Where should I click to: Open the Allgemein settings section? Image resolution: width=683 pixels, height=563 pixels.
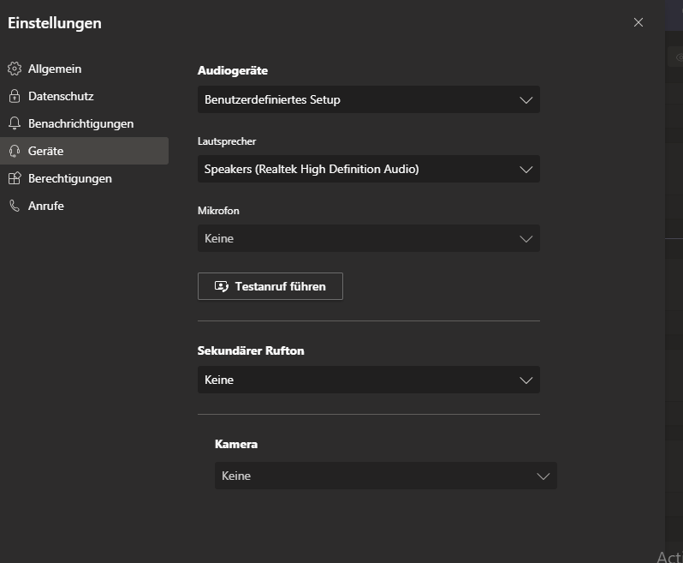84,69
